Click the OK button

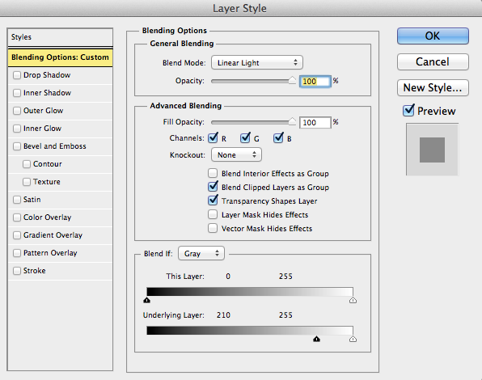tap(433, 36)
